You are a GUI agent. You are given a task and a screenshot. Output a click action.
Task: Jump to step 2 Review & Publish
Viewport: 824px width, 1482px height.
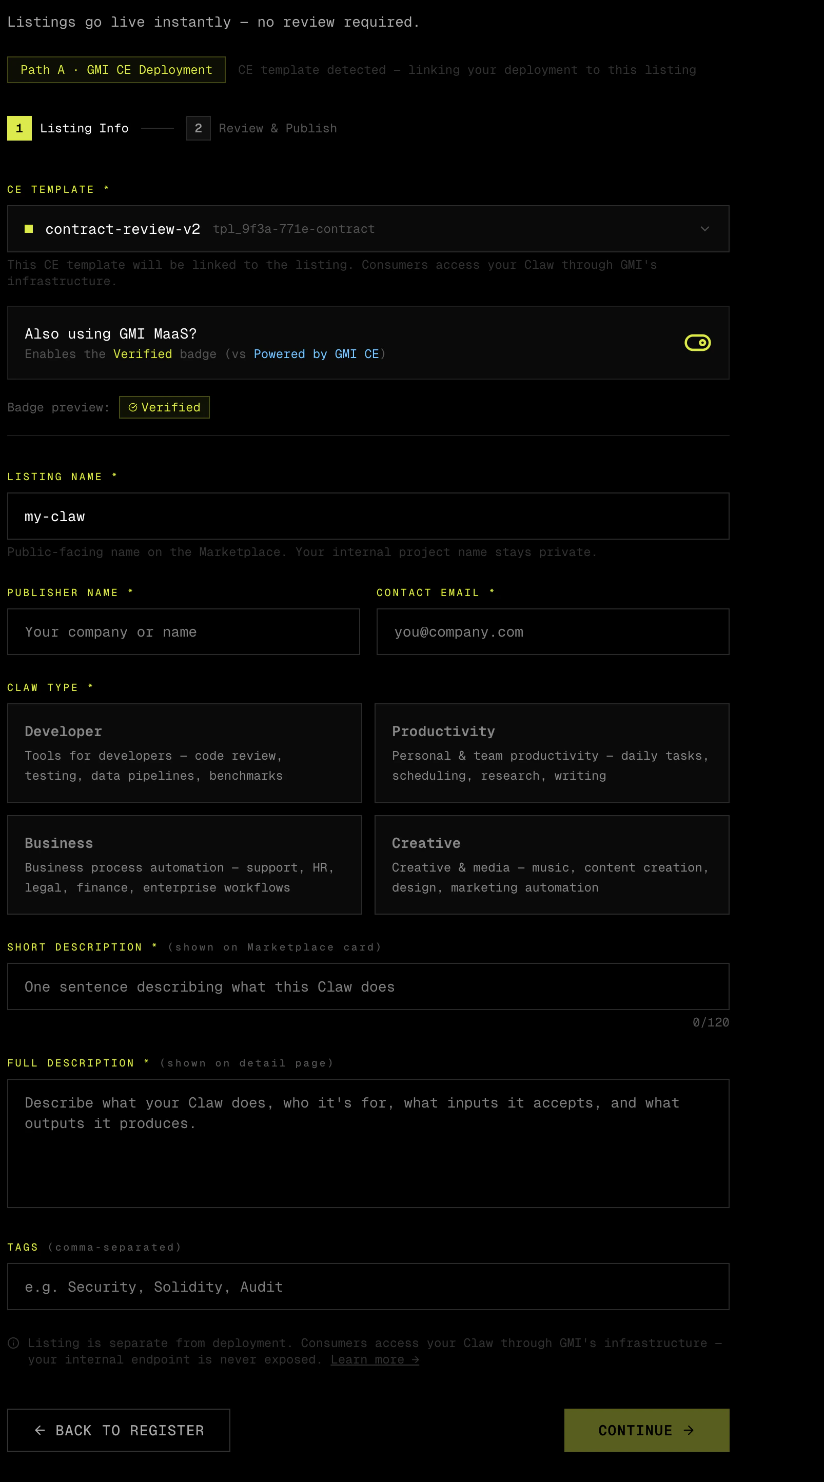tap(262, 128)
